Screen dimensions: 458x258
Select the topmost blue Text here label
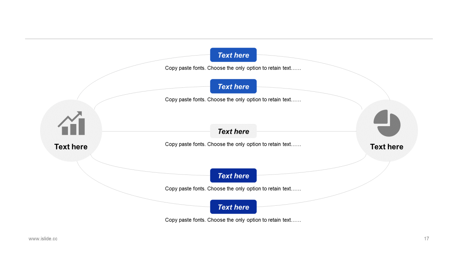point(233,55)
